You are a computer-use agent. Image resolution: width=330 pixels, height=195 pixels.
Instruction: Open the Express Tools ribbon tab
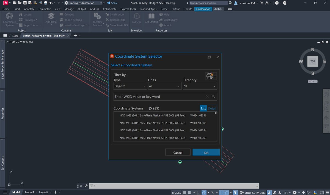click(x=128, y=9)
